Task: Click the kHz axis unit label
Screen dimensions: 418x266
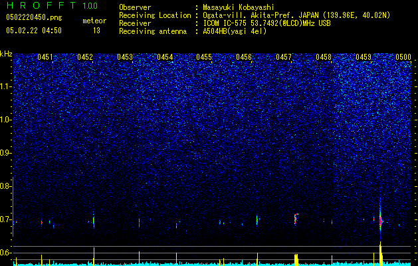Action: click(x=6, y=54)
